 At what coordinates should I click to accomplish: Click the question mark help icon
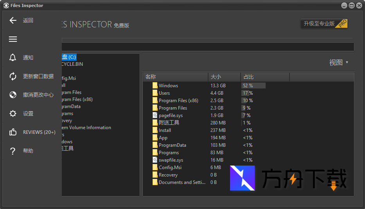coord(13,151)
